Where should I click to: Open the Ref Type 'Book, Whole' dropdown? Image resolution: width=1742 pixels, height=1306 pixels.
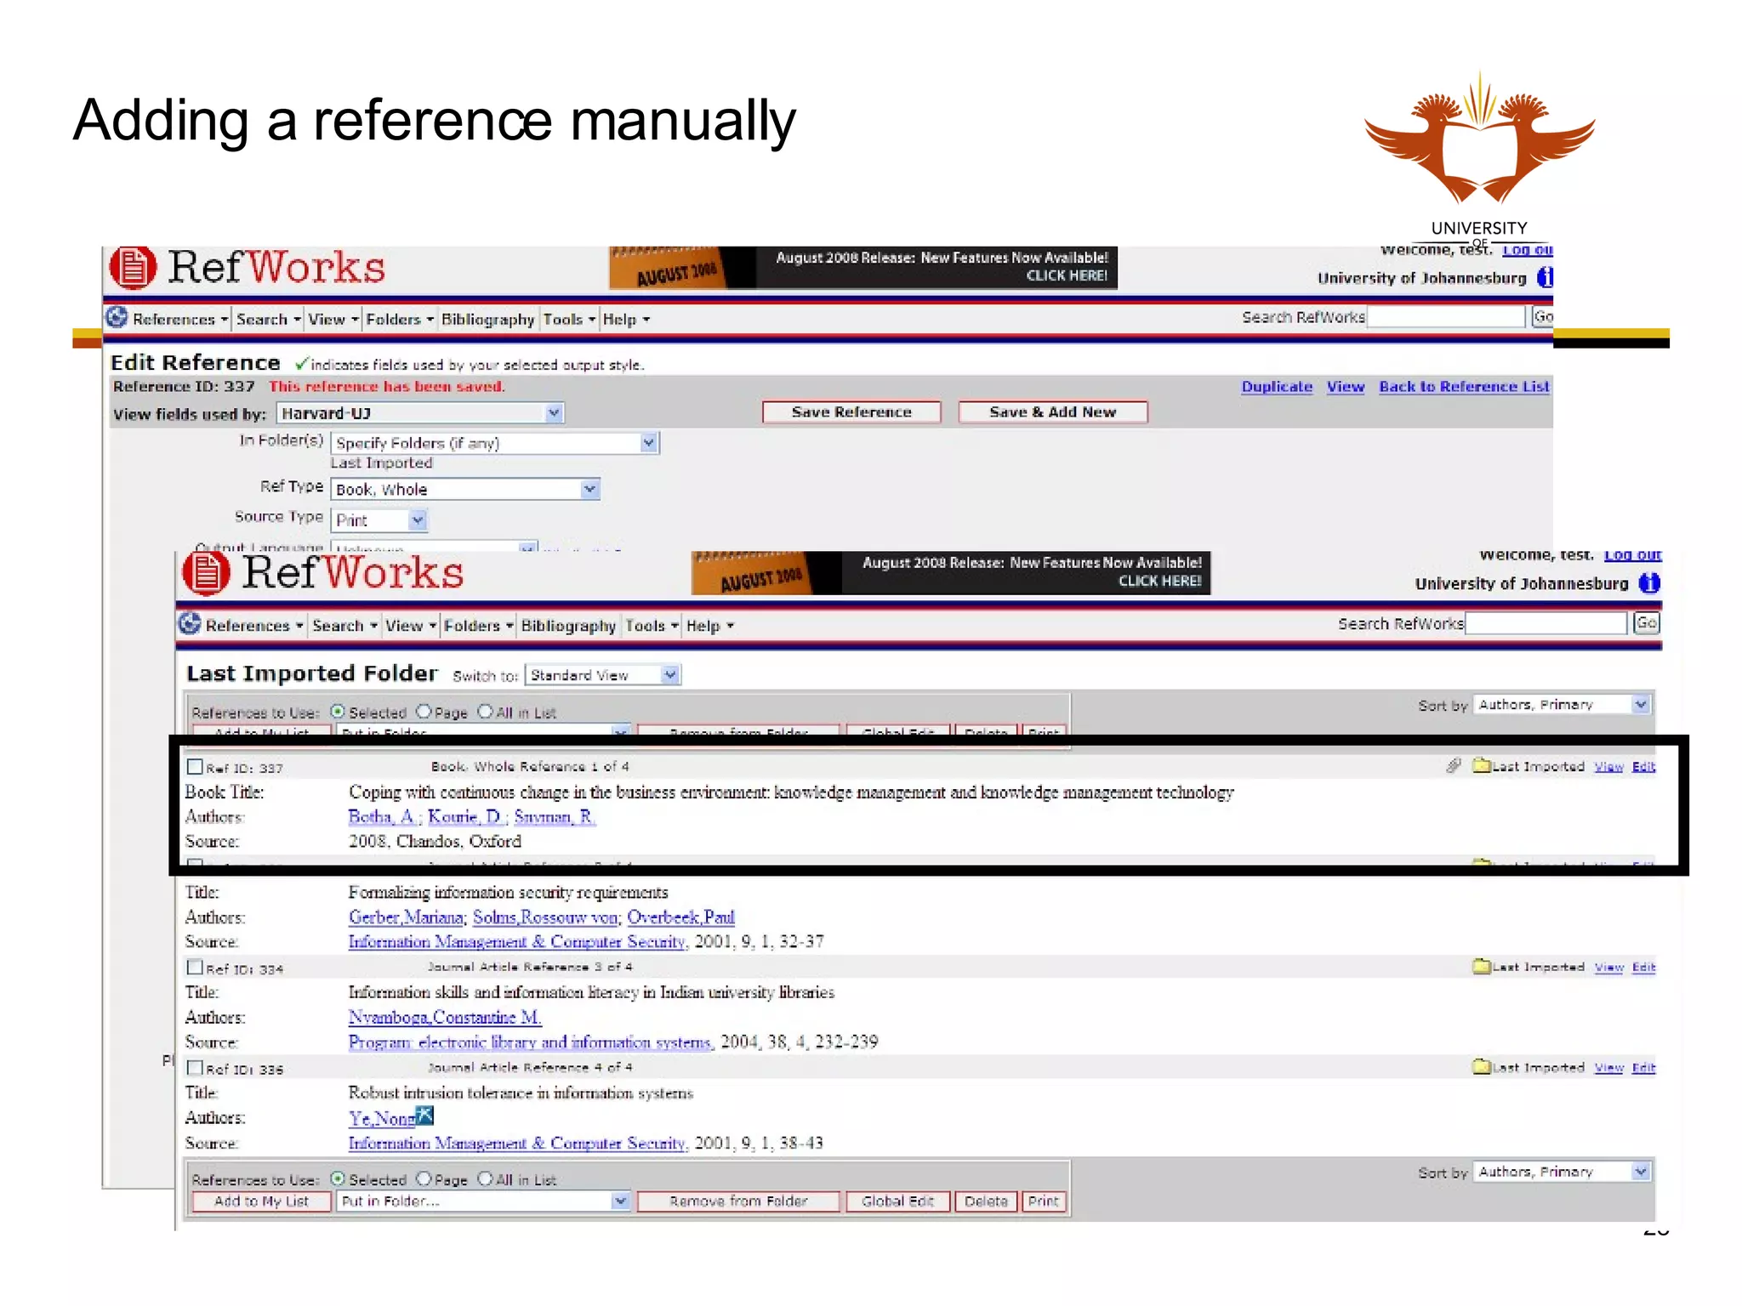[x=466, y=489]
